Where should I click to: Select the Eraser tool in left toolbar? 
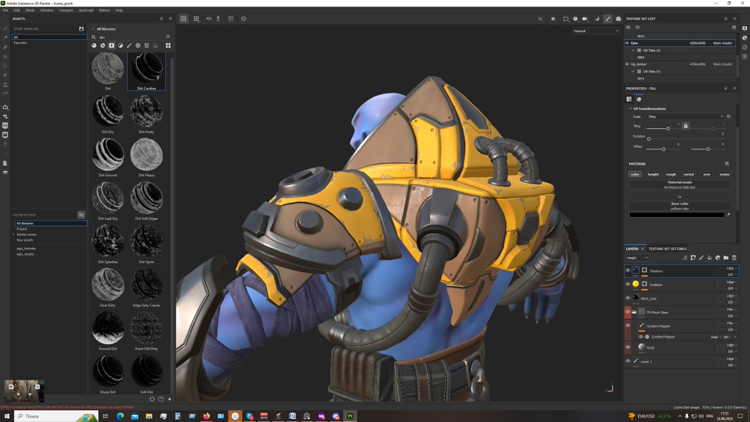tap(5, 38)
